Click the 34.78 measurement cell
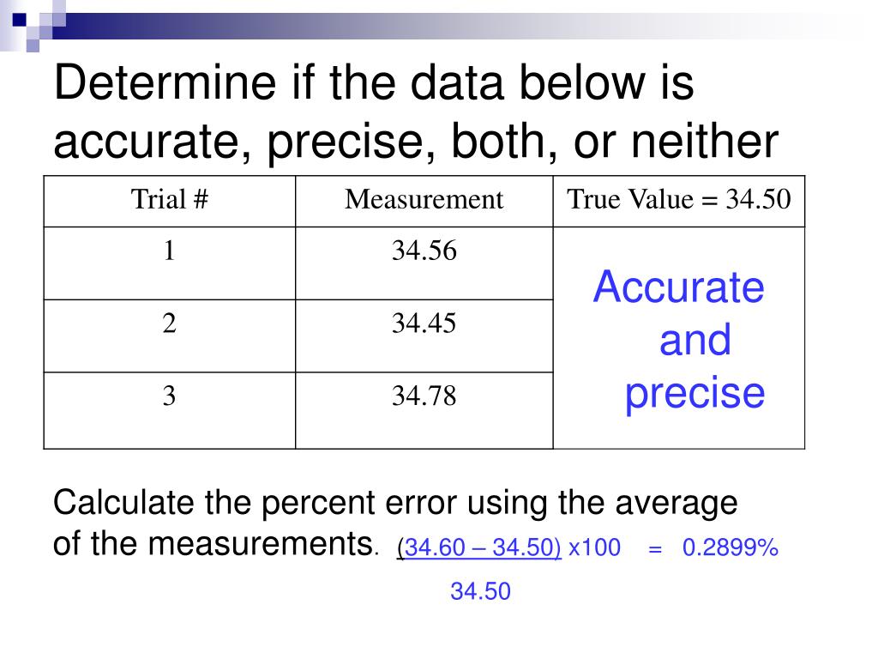Viewport: 878px width, 659px height. [x=424, y=410]
